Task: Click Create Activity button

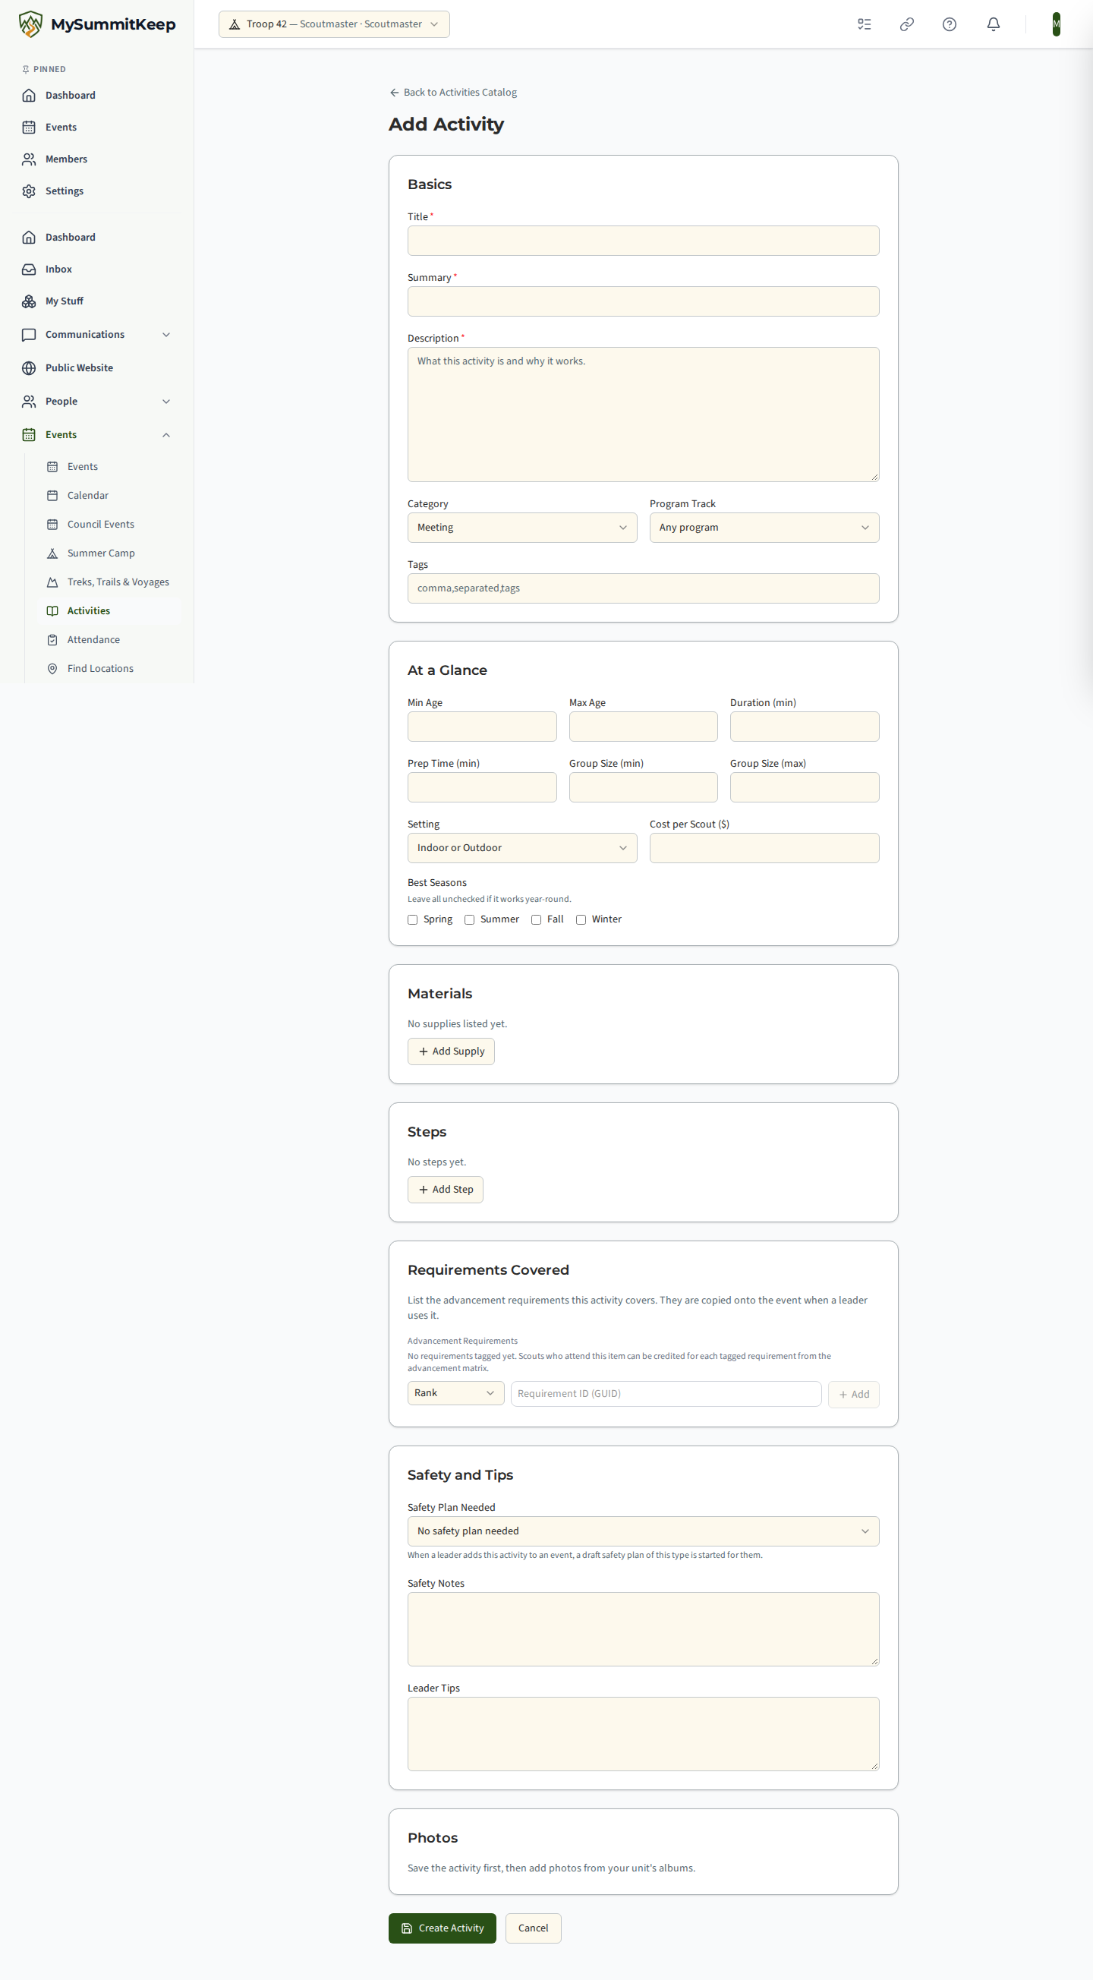Action: [442, 1928]
